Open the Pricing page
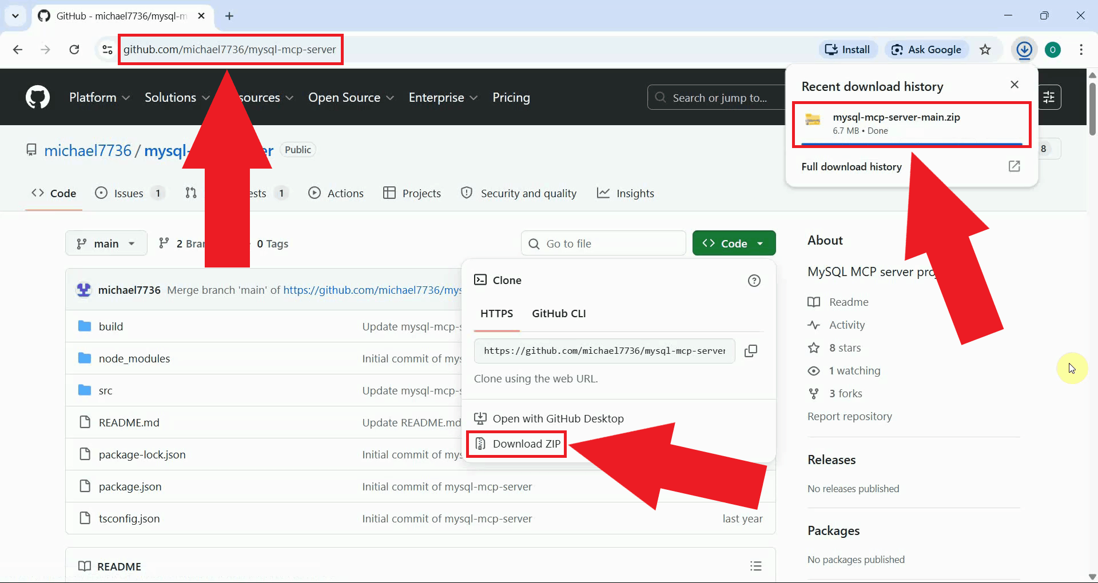The width and height of the screenshot is (1098, 583). click(x=511, y=98)
